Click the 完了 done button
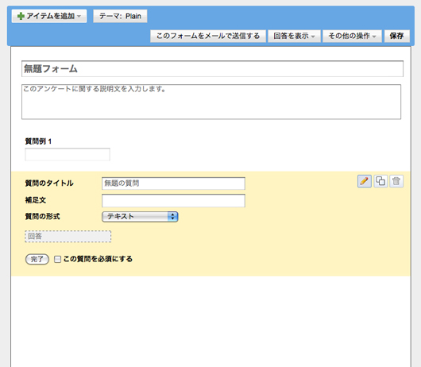The image size is (421, 367). 37,259
